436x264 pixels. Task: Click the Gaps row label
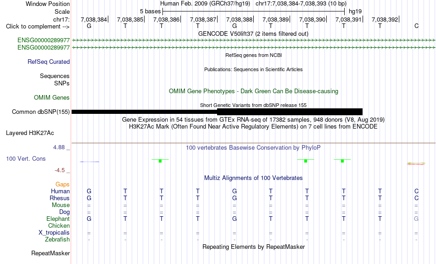point(62,185)
